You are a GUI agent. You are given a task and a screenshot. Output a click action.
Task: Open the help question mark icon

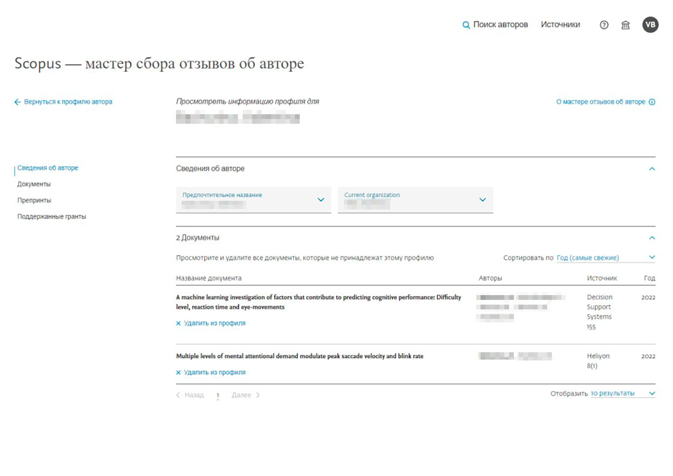tap(604, 25)
